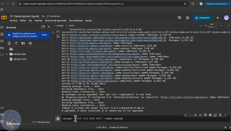The width and height of the screenshot is (231, 131).
Task: Open the Herramientas menu
Action: pyautogui.click(x=76, y=20)
